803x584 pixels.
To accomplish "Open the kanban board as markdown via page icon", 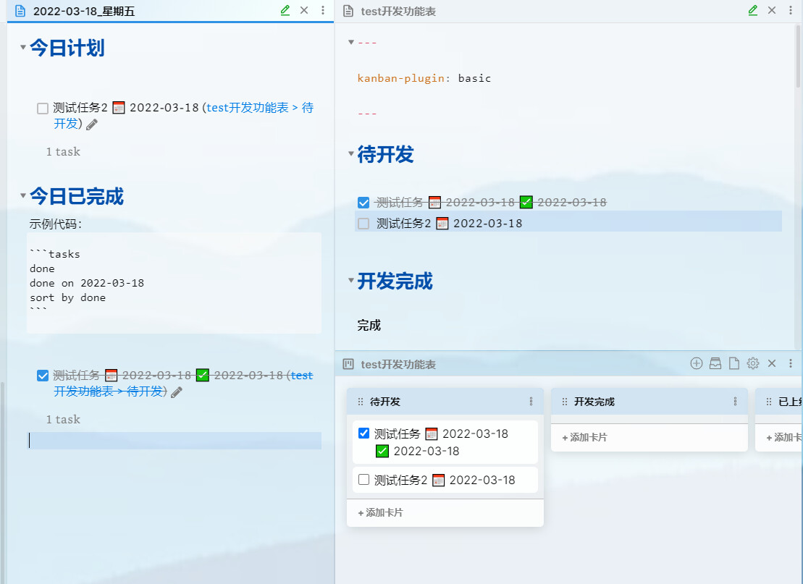I will click(x=734, y=363).
